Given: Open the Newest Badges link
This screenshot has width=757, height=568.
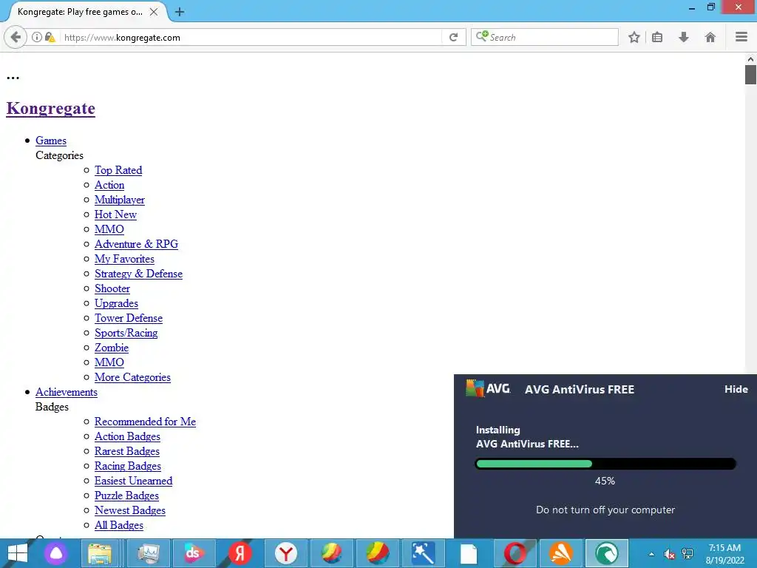Looking at the screenshot, I should (x=130, y=510).
